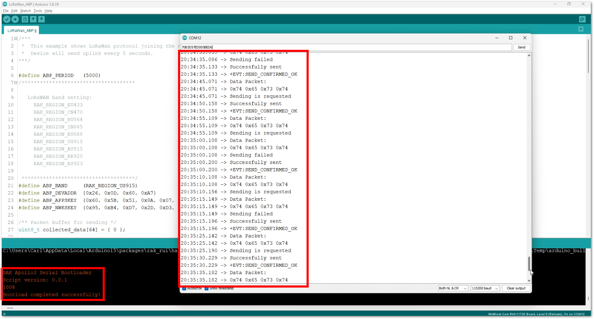
Task: Click 'RAK Apollo3 Serial Bootloader' console line
Action: 47,273
